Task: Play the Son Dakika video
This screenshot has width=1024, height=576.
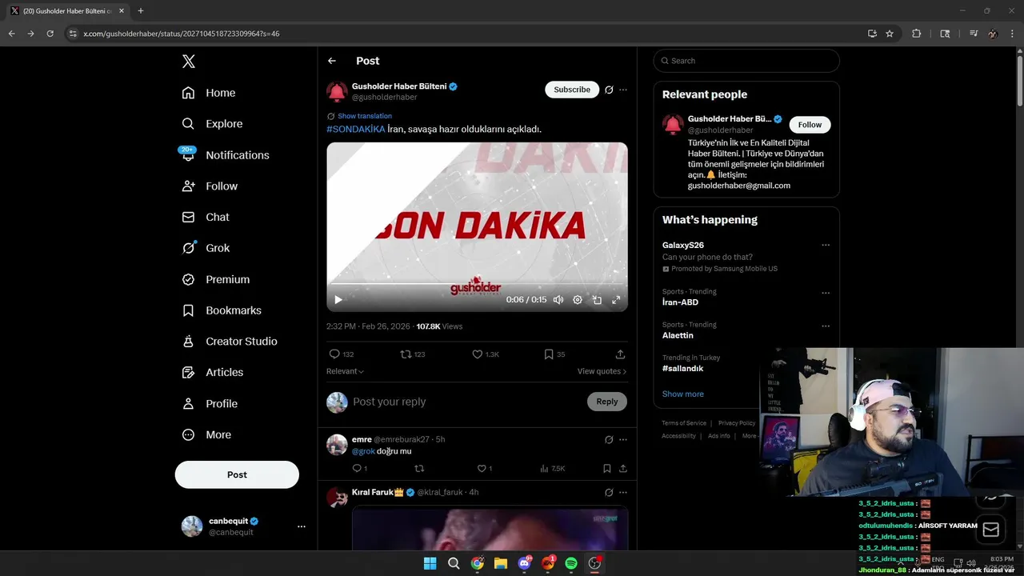Action: point(338,300)
